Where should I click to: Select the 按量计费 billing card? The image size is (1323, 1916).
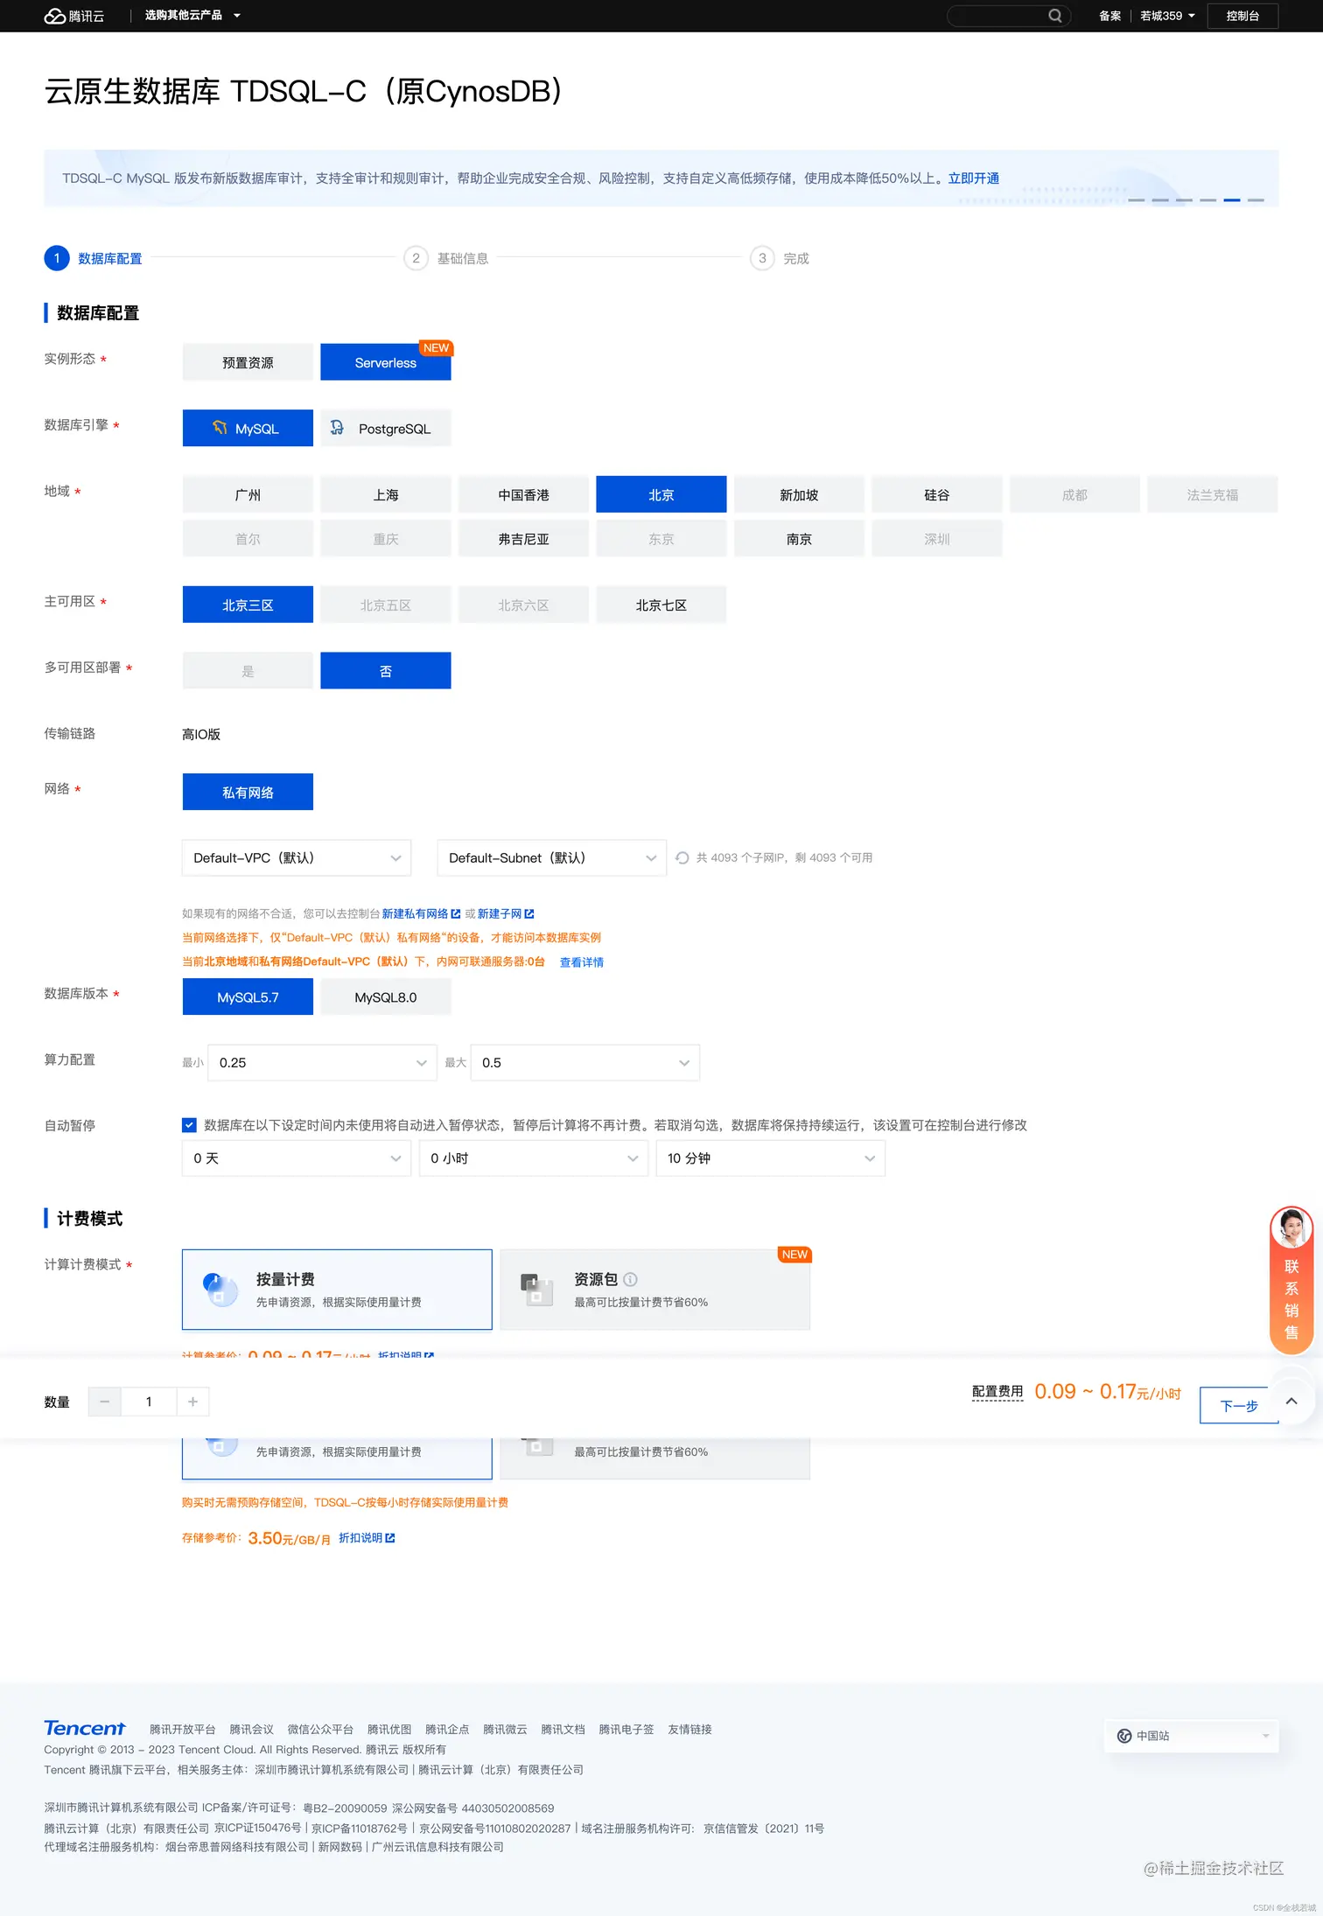point(337,1290)
